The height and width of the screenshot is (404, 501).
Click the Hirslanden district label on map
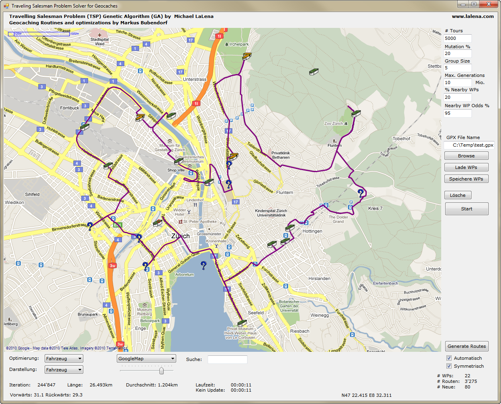pyautogui.click(x=319, y=278)
